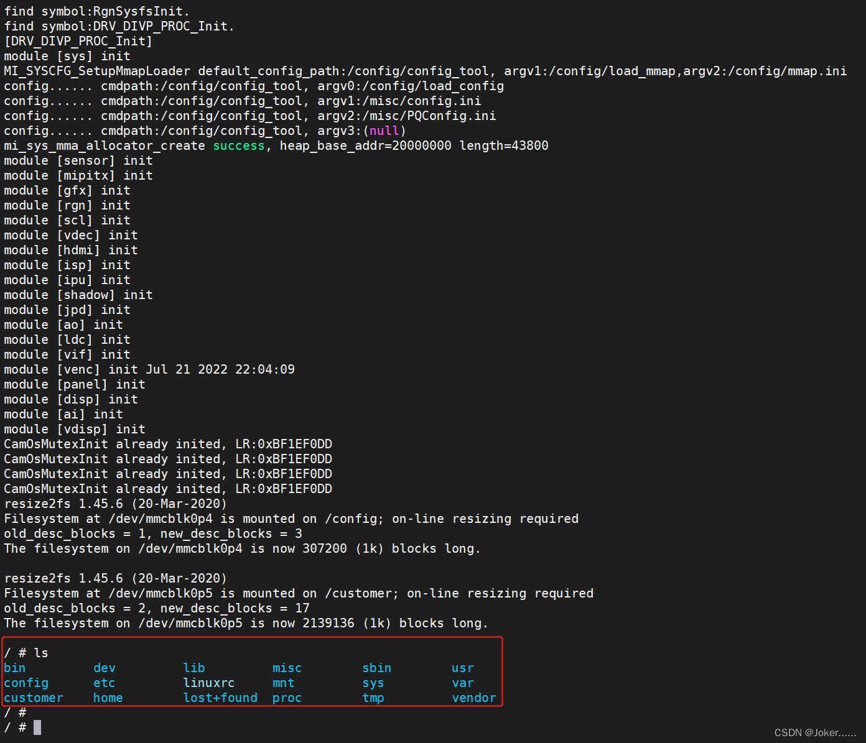Select the 'vendor' directory name
Screen dimensions: 866x743
click(x=474, y=698)
